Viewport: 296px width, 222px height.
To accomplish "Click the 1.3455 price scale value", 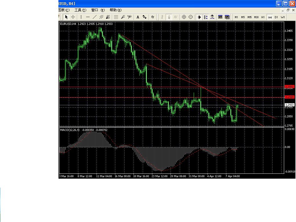I will (289, 31).
